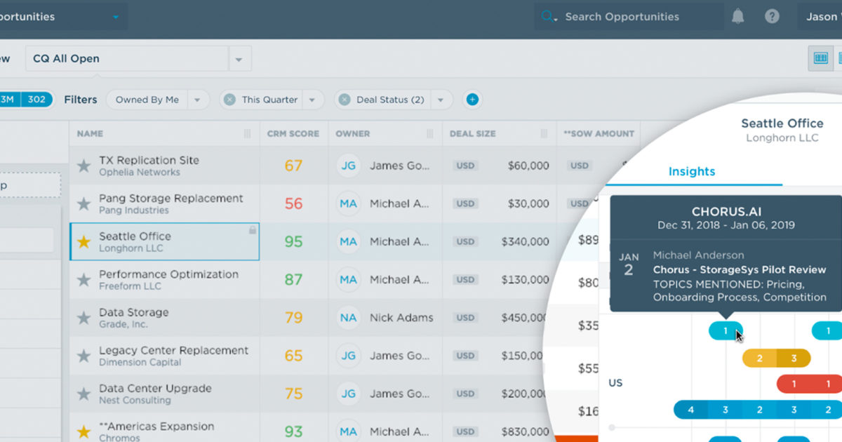Remove the This Quarter filter
The height and width of the screenshot is (442, 842).
pos(229,100)
